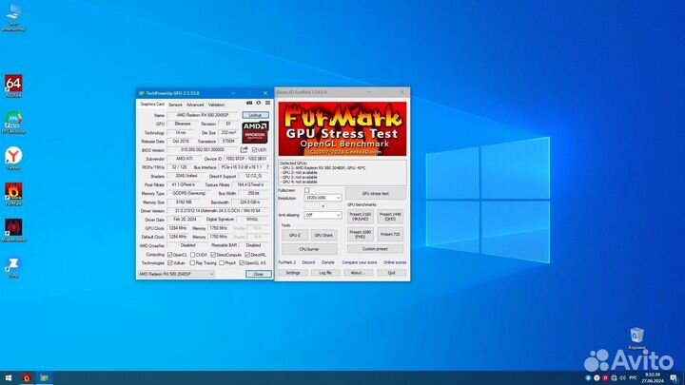Launch GPU-Z from FurMark tools

tap(295, 236)
